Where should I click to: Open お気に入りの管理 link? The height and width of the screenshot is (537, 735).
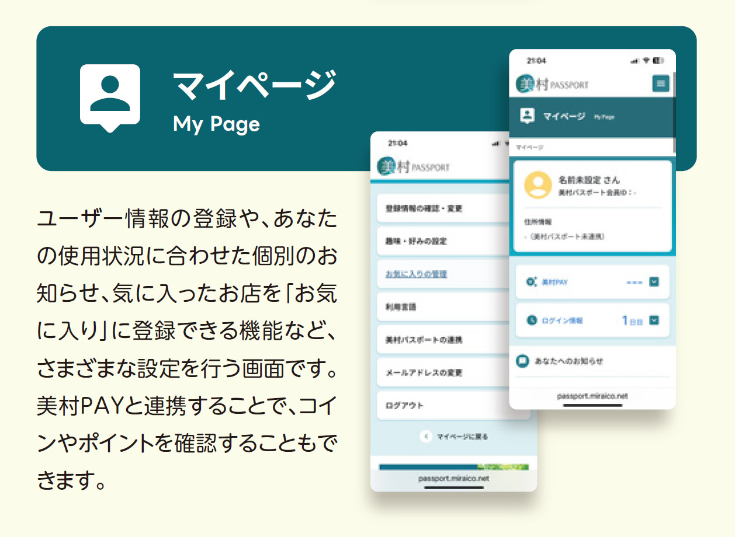coord(416,274)
